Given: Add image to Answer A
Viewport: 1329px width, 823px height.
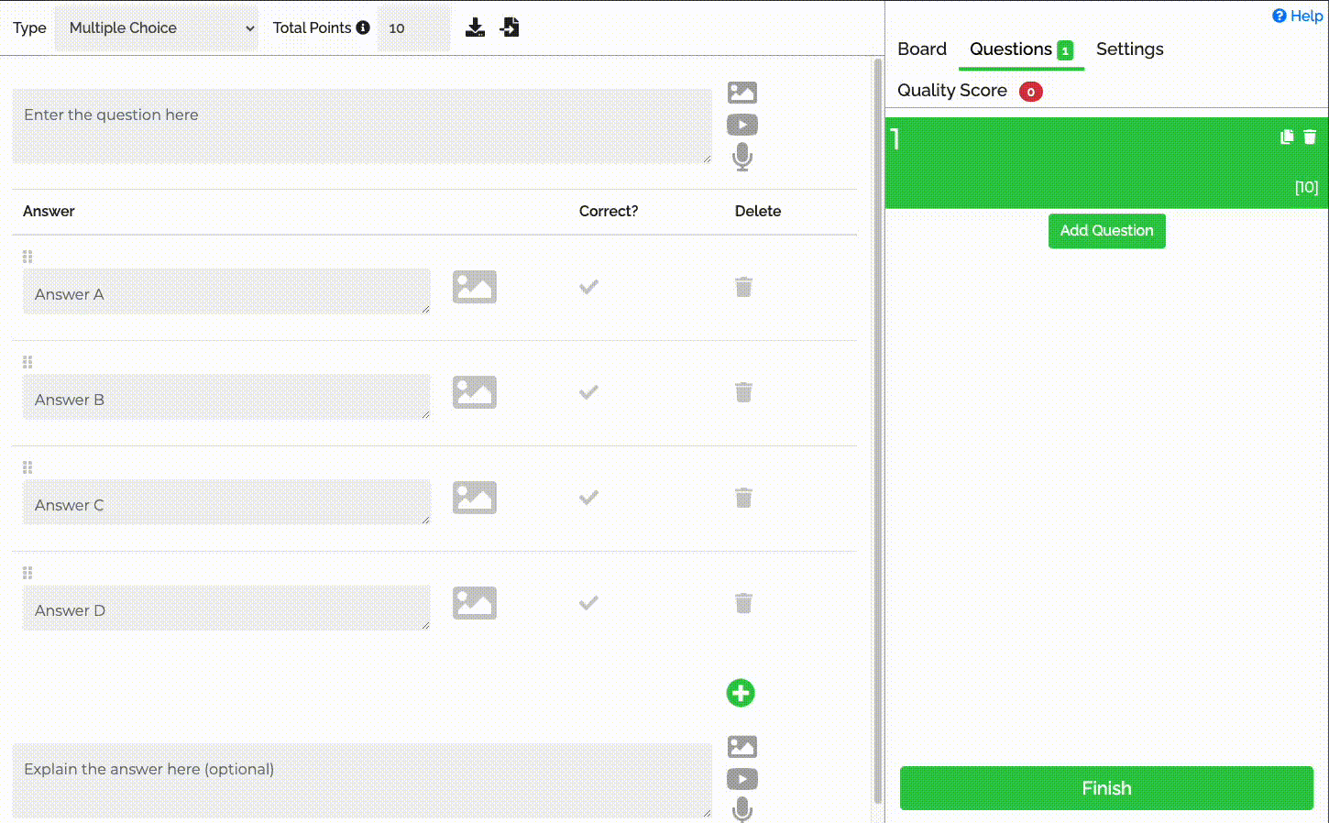Looking at the screenshot, I should (x=474, y=287).
